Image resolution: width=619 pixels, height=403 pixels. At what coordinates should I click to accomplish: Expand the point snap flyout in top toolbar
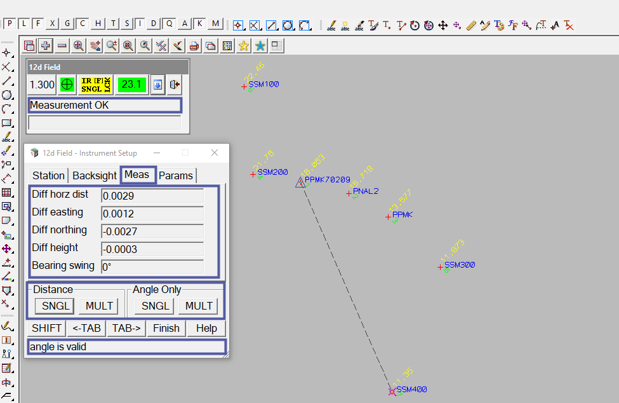239,25
